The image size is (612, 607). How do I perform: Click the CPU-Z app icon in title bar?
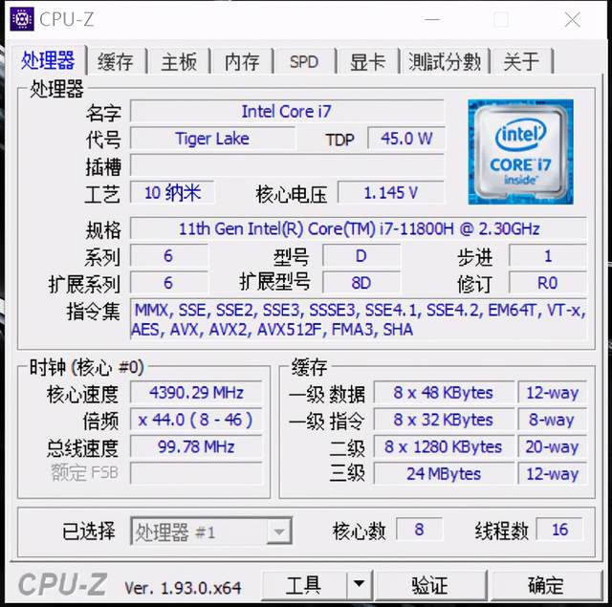coord(22,19)
